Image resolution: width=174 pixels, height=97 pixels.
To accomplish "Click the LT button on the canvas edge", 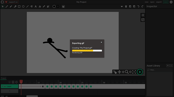I will click(x=143, y=20).
